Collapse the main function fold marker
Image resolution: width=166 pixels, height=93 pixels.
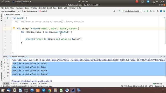click(x=11, y=18)
